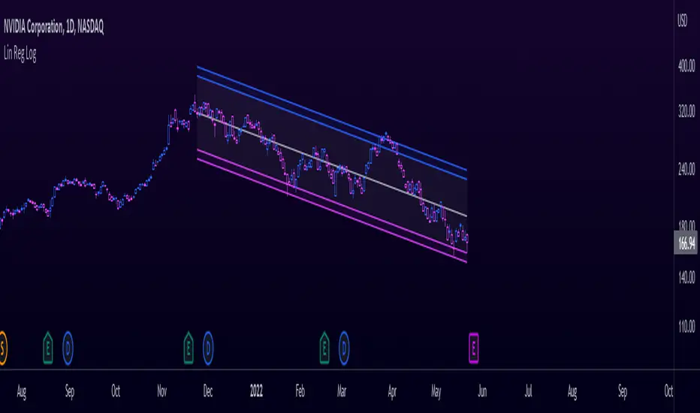
Task: Click the Nov label on the time axis
Action: point(161,391)
